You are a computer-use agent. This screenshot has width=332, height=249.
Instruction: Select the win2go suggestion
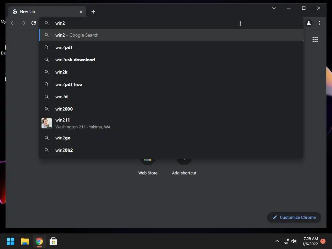[x=171, y=138]
